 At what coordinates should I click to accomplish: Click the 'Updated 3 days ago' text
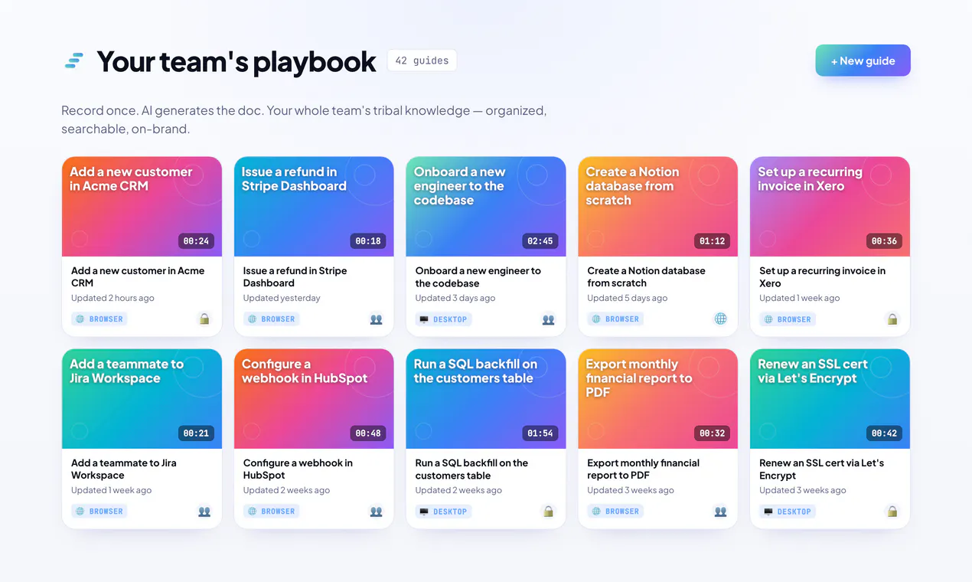coord(455,298)
